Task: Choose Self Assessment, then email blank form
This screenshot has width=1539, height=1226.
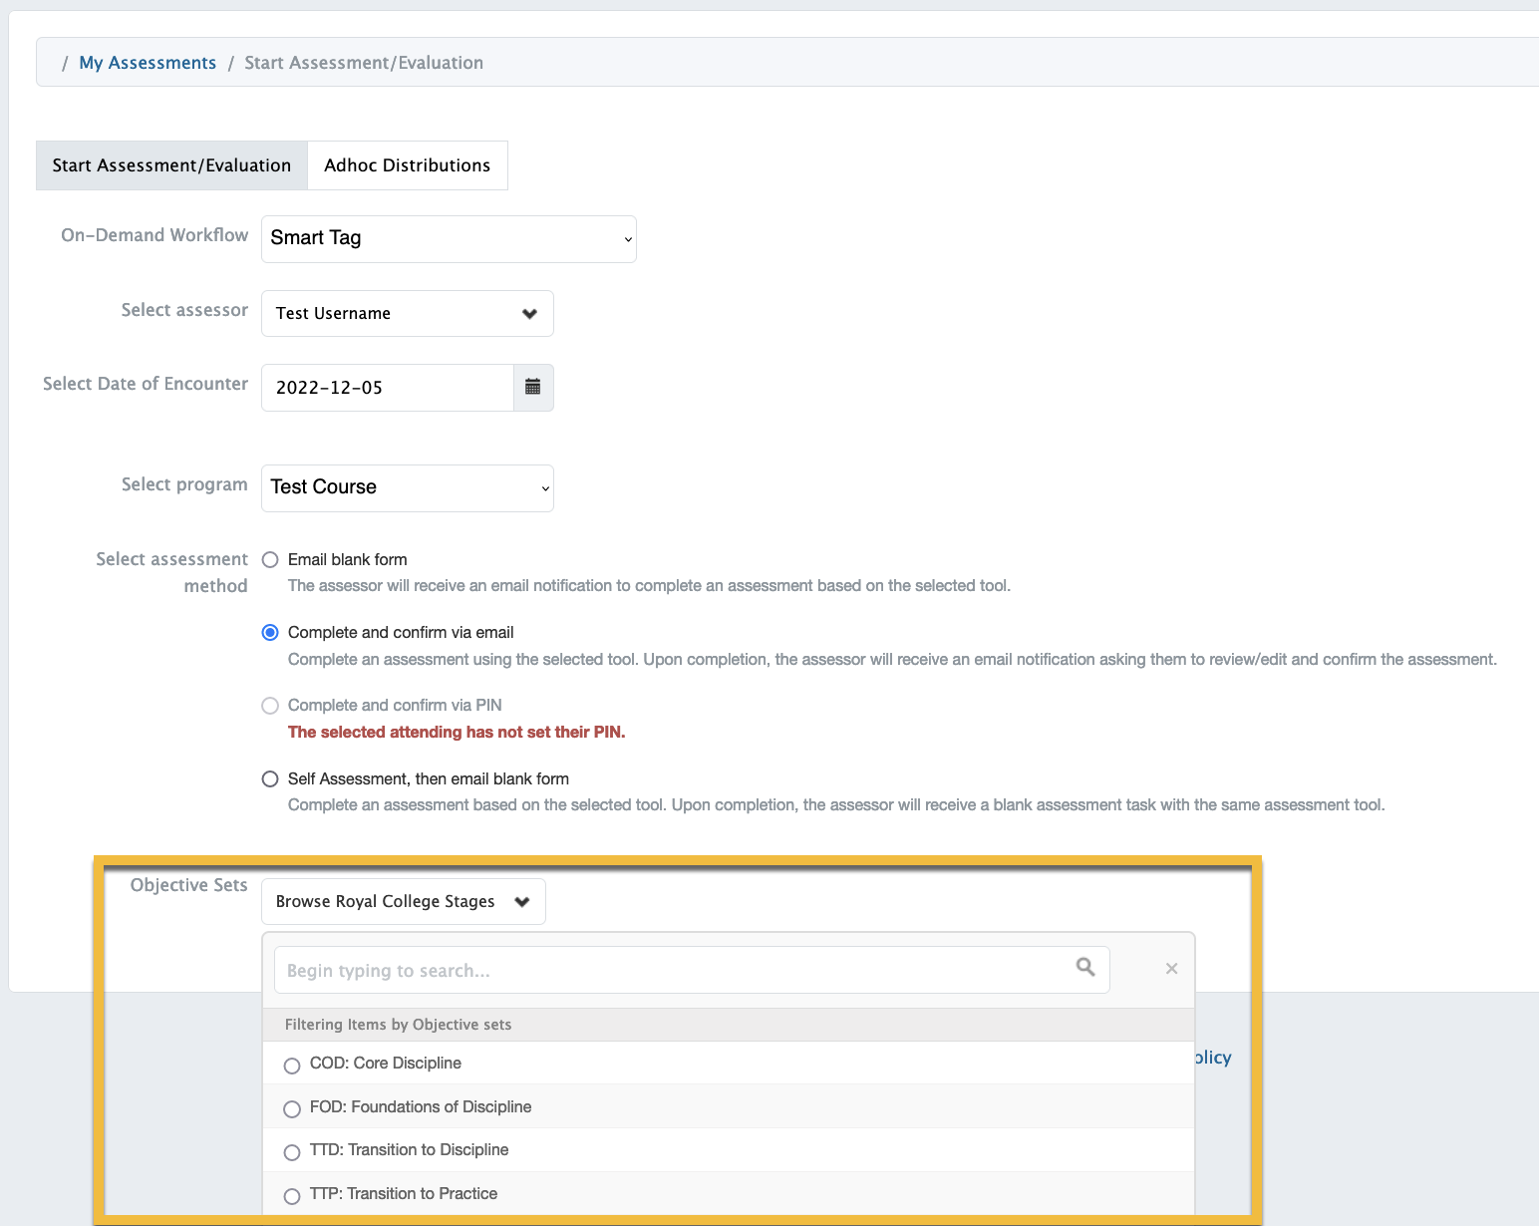Action: point(270,779)
